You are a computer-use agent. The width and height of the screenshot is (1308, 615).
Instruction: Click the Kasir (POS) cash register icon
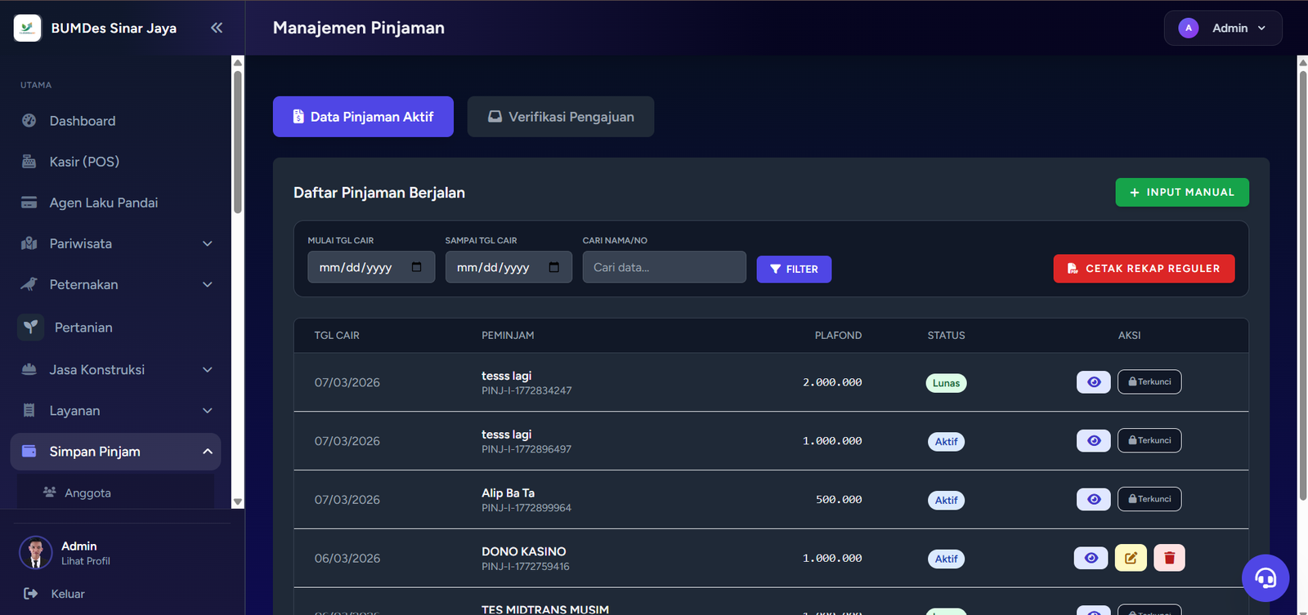pyautogui.click(x=29, y=162)
